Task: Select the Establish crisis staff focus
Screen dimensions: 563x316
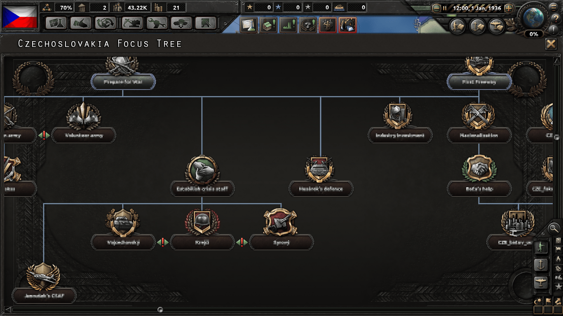Action: 202,188
